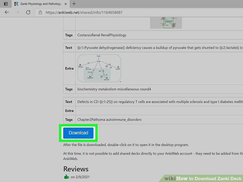Click the browser back arrow
Image resolution: width=243 pixels, height=182 pixels.
[7, 12]
